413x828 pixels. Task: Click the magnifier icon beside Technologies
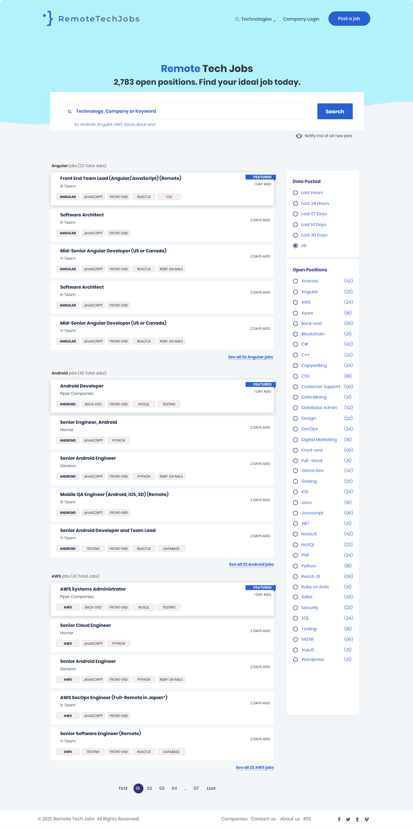click(x=237, y=19)
